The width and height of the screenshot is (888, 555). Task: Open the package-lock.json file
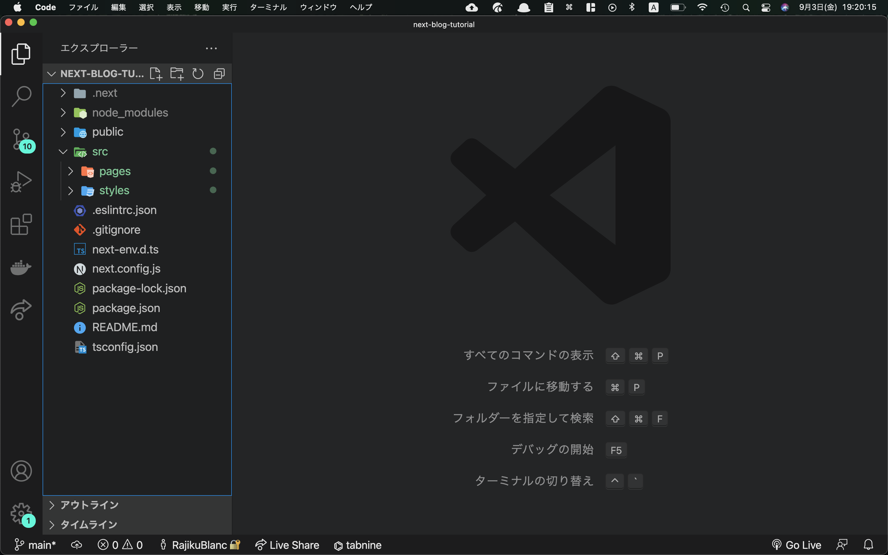[137, 289]
